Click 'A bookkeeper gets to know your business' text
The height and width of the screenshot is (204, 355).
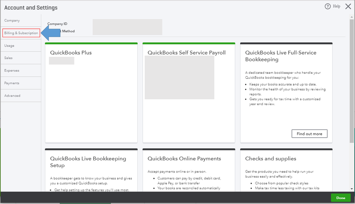[x=91, y=181]
